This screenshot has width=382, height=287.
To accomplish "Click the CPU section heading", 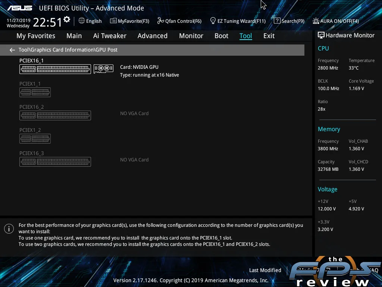I will (x=323, y=48).
